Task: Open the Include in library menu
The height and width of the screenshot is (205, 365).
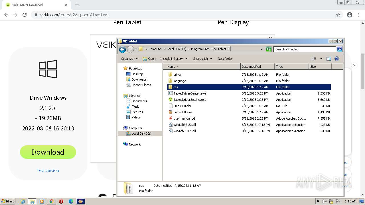Action: (x=174, y=59)
